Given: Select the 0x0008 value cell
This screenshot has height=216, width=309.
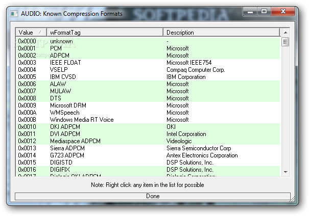Looking at the screenshot, I should click(x=27, y=98).
